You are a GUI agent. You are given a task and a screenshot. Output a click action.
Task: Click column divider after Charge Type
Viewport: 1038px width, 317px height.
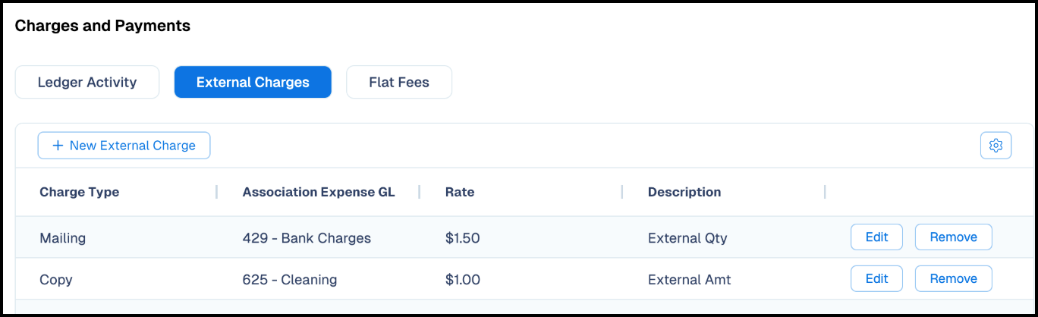pyautogui.click(x=216, y=192)
